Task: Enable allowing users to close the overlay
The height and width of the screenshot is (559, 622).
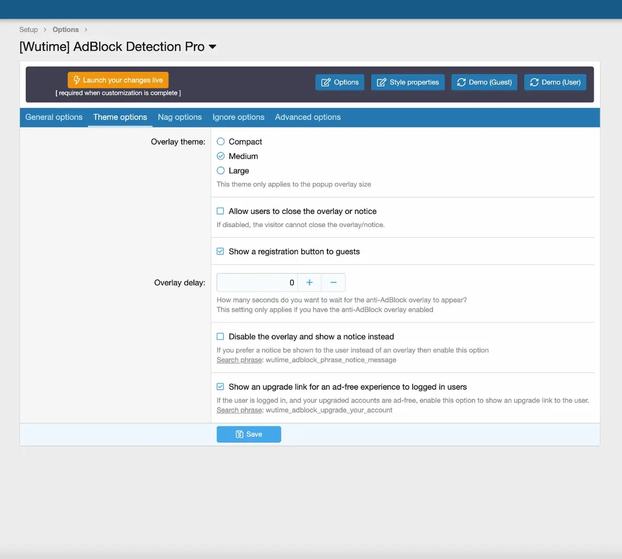Action: [x=220, y=211]
